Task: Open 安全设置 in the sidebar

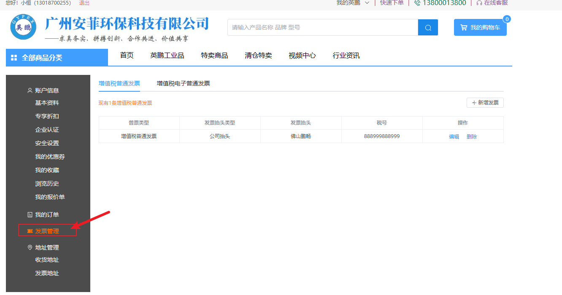Action: tap(47, 143)
